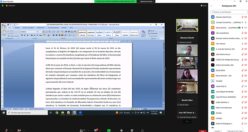Open the chat with unread badge

click(96, 130)
